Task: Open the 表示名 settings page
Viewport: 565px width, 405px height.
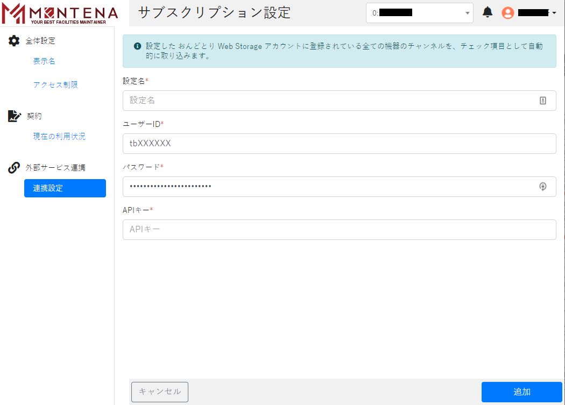Action: [x=44, y=61]
